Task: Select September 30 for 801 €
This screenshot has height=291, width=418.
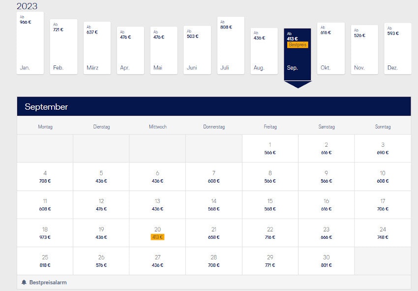Action: [326, 261]
